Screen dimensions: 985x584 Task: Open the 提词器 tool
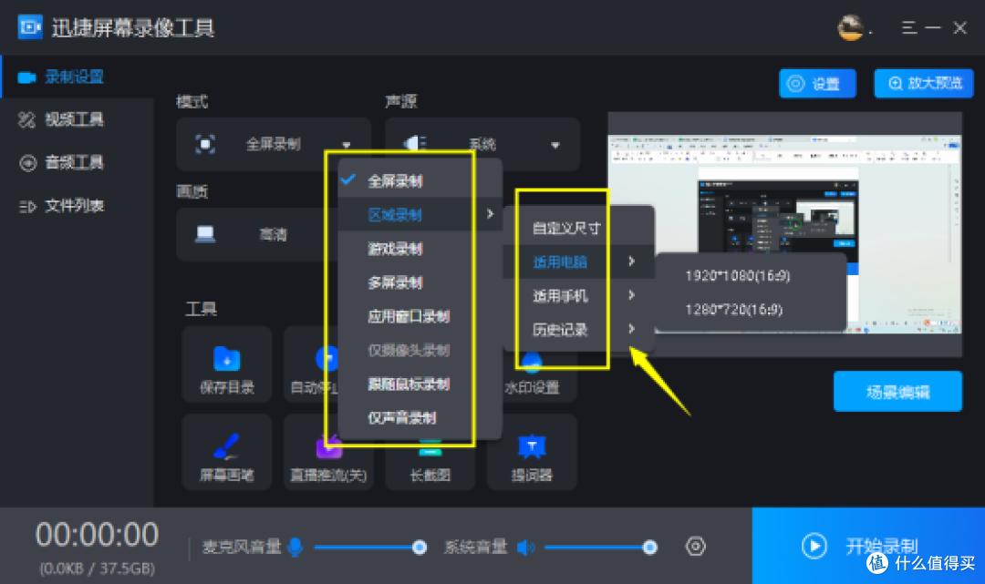532,452
